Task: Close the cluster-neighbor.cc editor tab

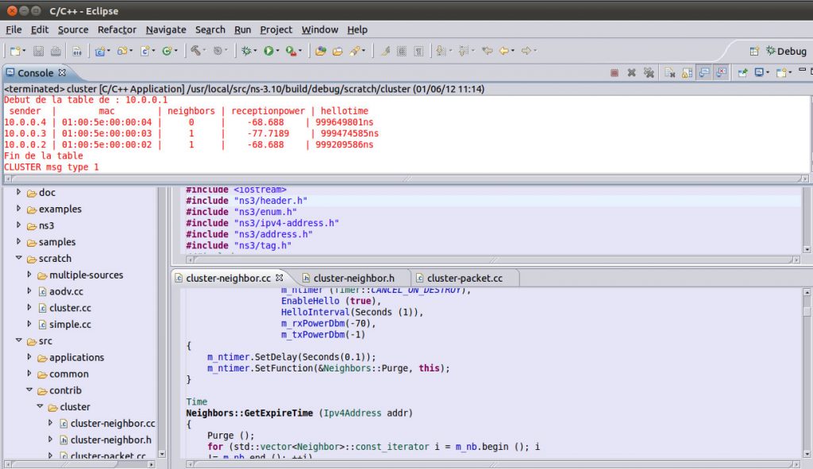Action: click(279, 278)
